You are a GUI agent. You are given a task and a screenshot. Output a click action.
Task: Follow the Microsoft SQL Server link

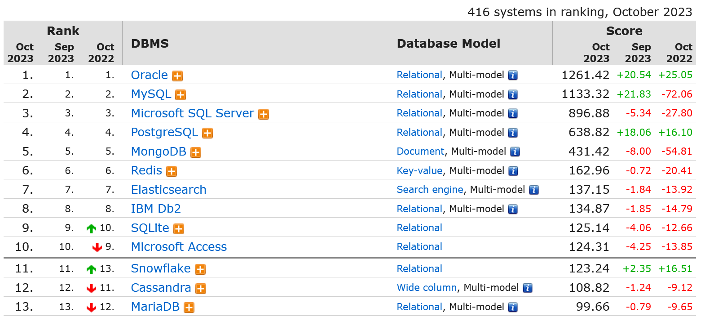(x=193, y=113)
